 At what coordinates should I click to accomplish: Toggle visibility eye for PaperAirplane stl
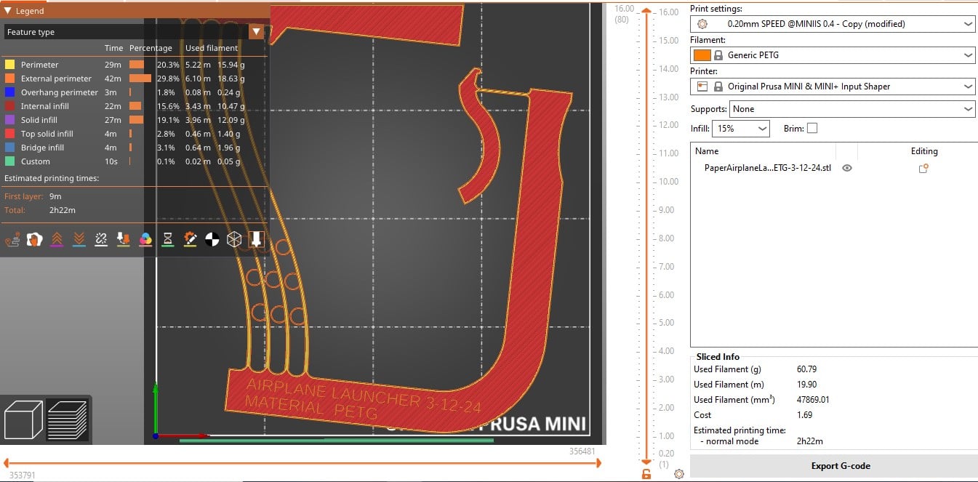point(847,168)
